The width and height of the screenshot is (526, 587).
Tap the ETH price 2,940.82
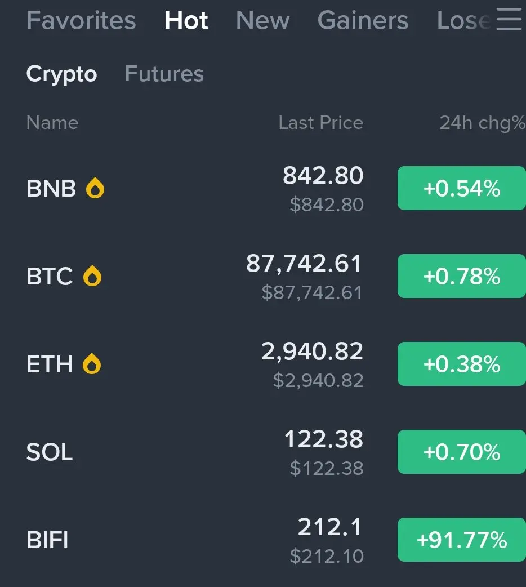(312, 351)
